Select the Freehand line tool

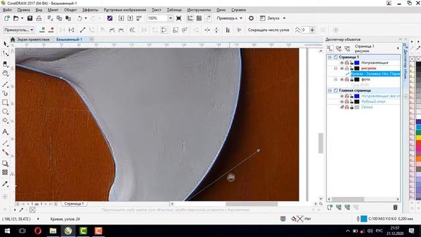pyautogui.click(x=5, y=84)
